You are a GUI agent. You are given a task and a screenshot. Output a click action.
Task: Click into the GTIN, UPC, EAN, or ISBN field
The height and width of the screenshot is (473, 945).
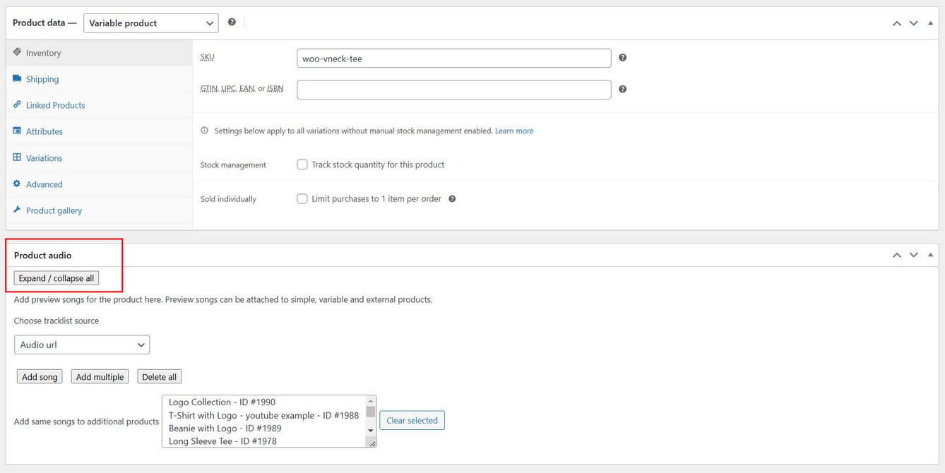click(x=453, y=90)
